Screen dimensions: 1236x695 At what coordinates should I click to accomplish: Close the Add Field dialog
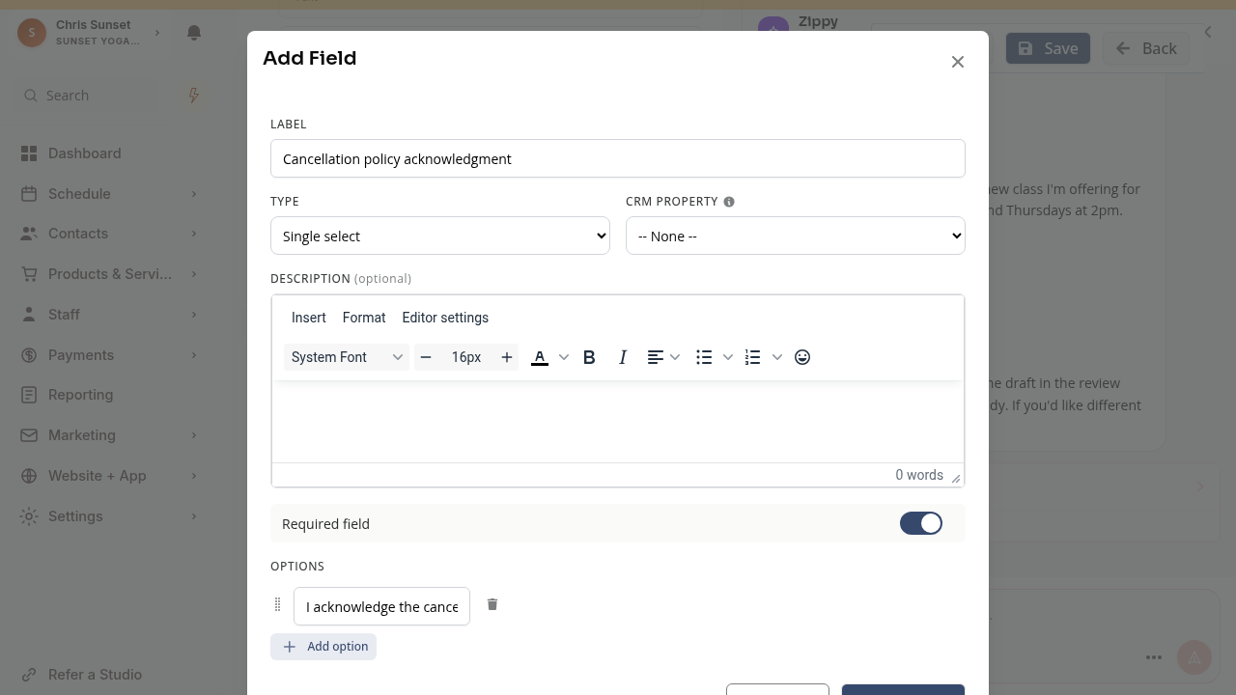click(958, 62)
